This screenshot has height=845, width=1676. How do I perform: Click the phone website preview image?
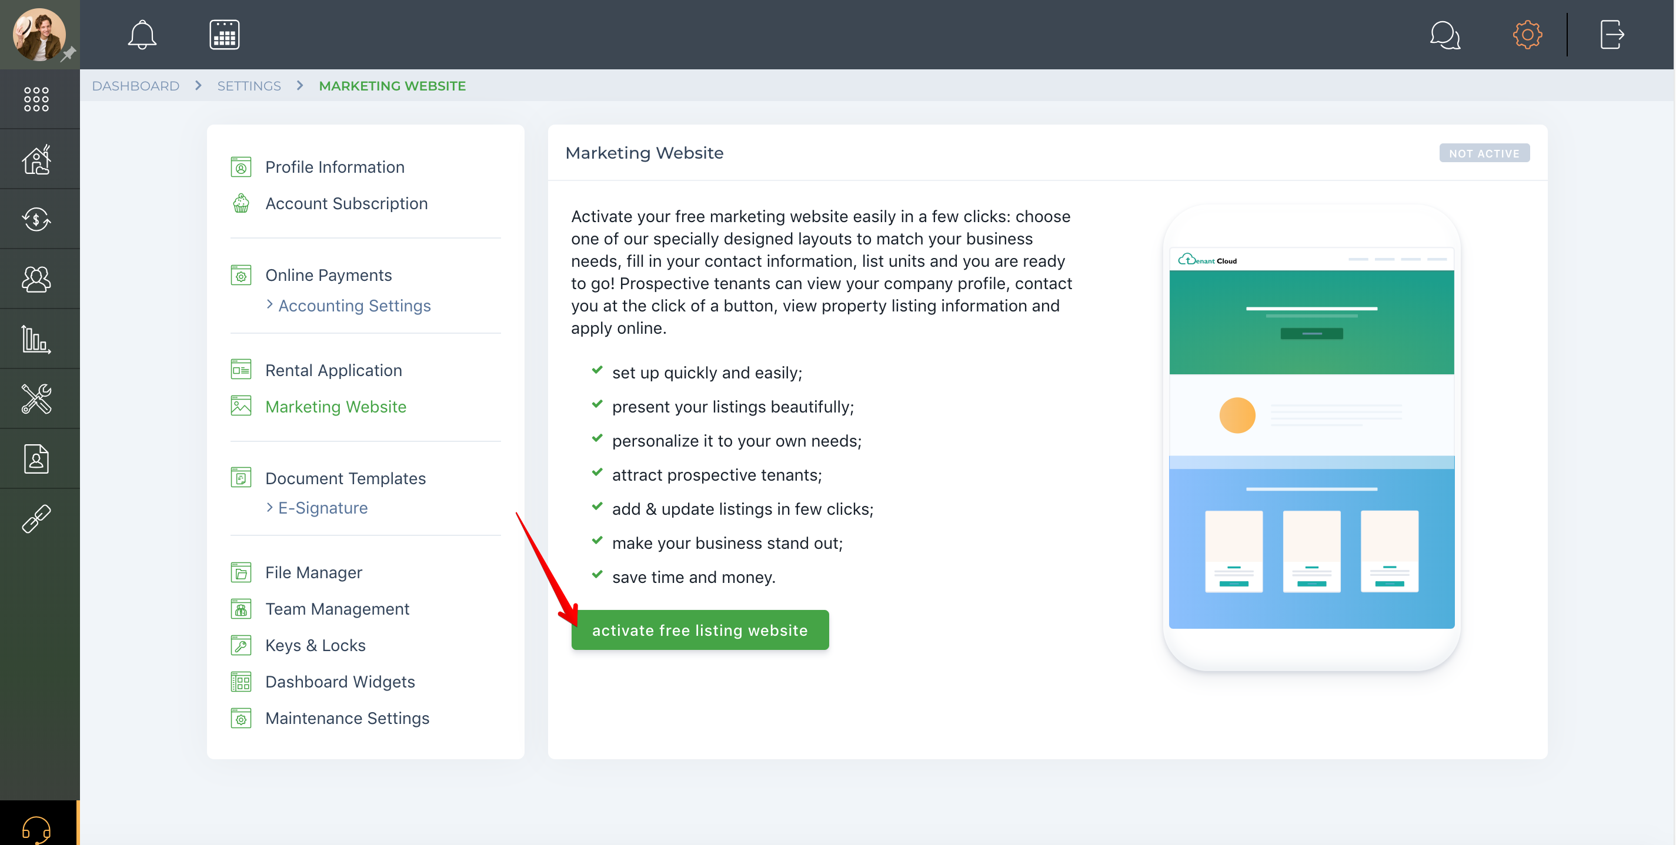1311,437
